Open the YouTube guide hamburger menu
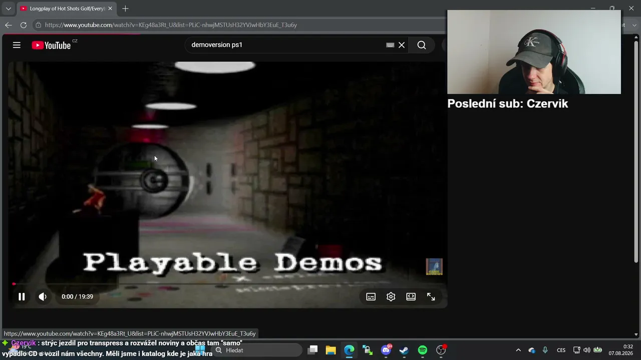Screen dimensions: 641x360 click(17, 45)
